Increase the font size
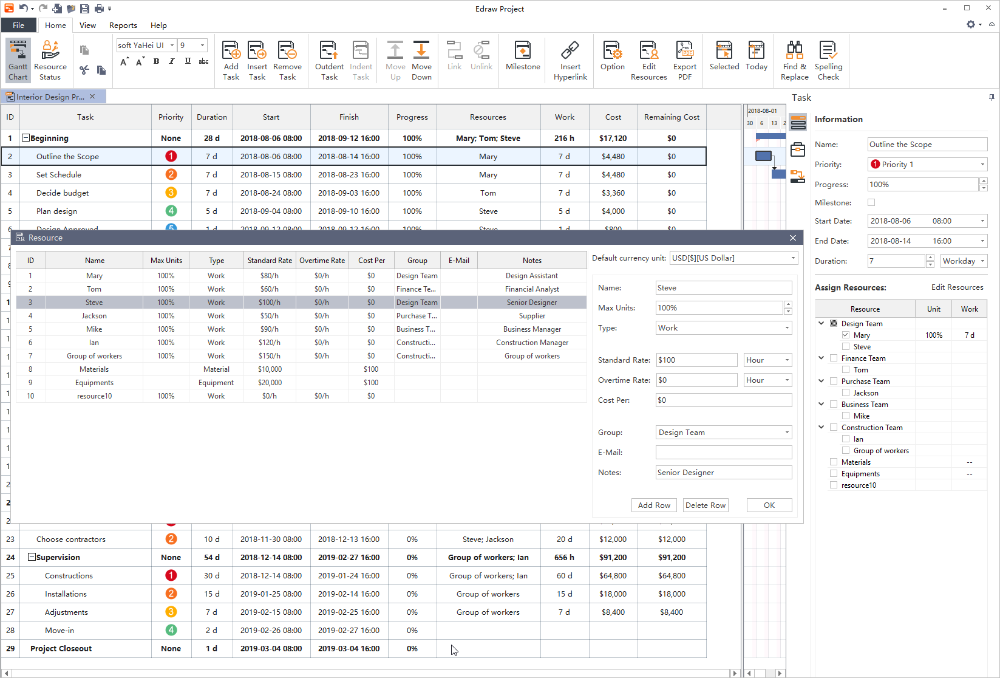This screenshot has height=678, width=1000. [x=124, y=61]
